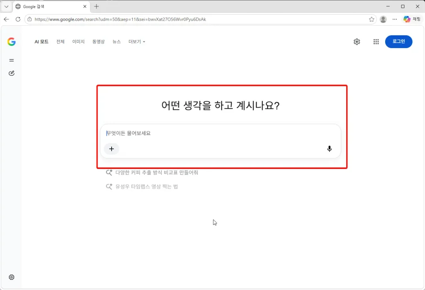Maximize the browser window
425x290 pixels.
(x=403, y=7)
